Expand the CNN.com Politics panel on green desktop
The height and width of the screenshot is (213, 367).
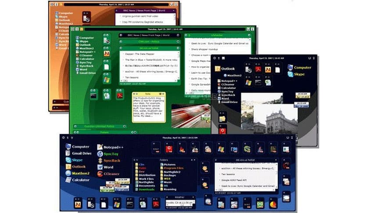[178, 41]
